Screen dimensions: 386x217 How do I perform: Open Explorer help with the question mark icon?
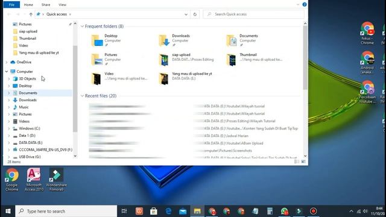(x=305, y=4)
